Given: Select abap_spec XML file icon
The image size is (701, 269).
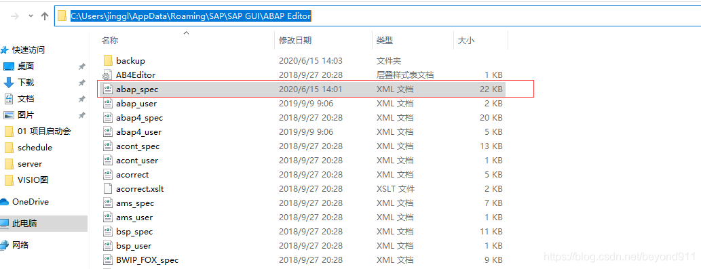Looking at the screenshot, I should click(108, 89).
